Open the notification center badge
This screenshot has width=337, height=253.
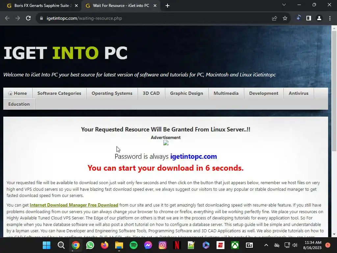[x=328, y=245]
